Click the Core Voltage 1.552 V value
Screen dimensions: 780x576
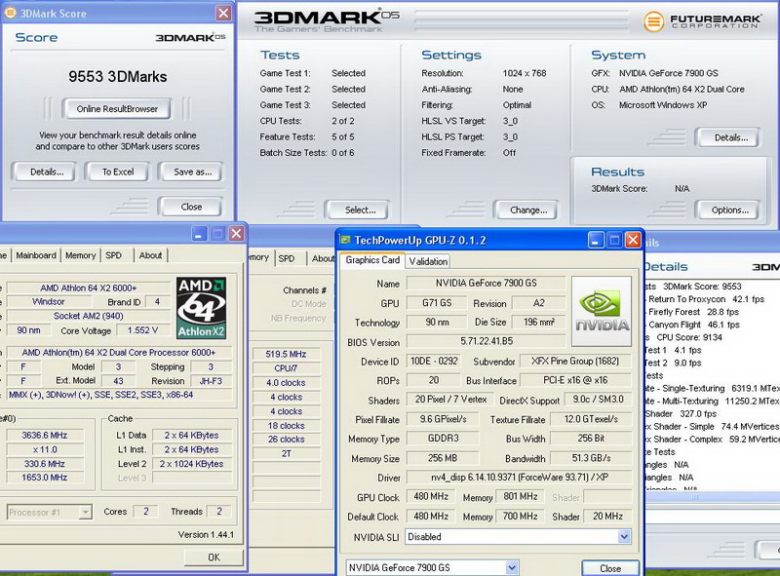click(x=142, y=330)
